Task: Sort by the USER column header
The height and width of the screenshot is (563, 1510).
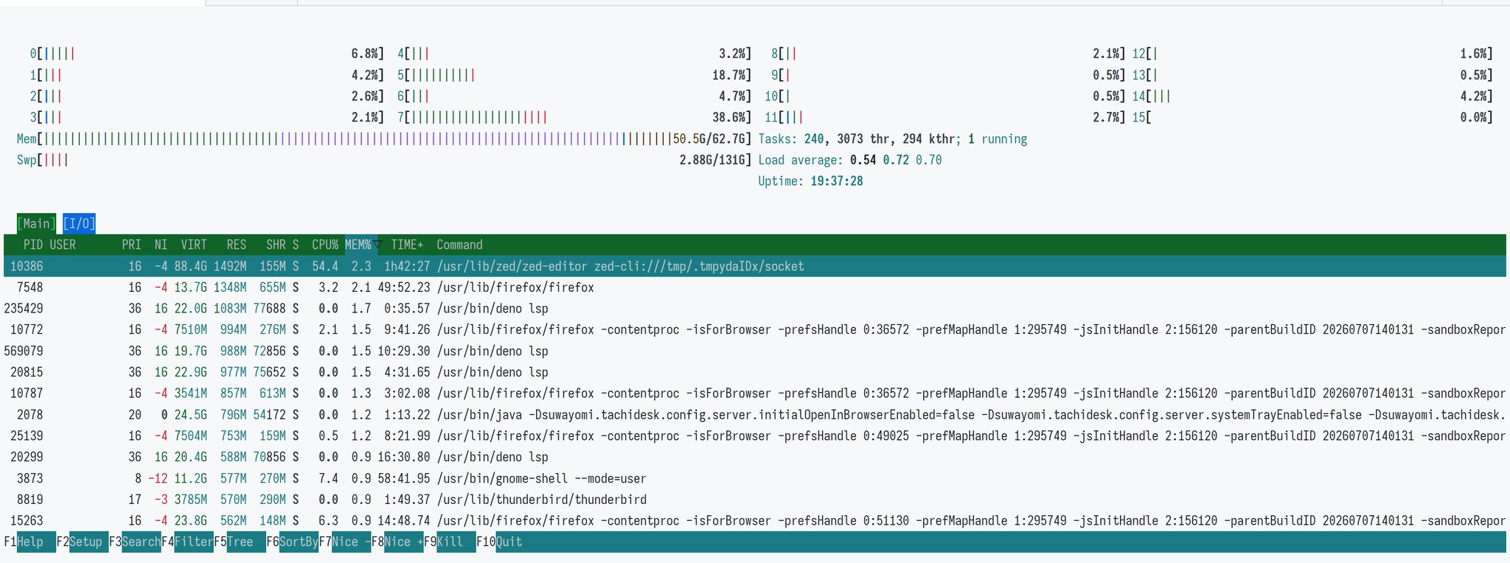Action: [63, 245]
